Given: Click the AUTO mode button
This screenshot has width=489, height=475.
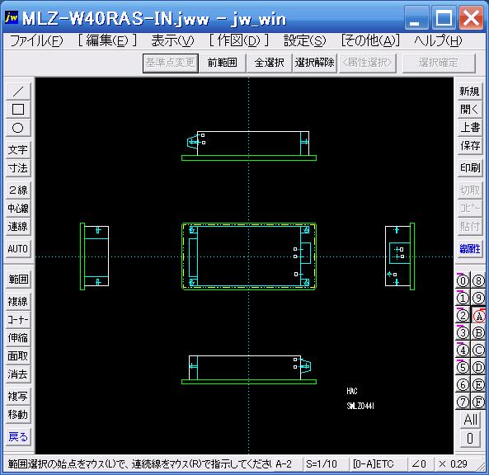Looking at the screenshot, I should coord(18,248).
